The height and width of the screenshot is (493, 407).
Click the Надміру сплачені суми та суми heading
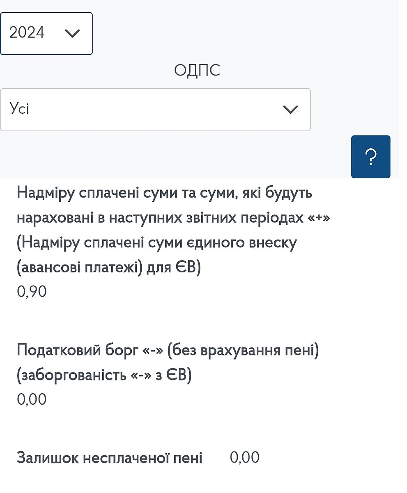[164, 193]
